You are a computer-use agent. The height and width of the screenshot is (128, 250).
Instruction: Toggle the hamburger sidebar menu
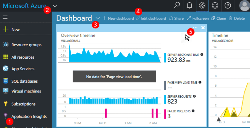pos(5,17)
